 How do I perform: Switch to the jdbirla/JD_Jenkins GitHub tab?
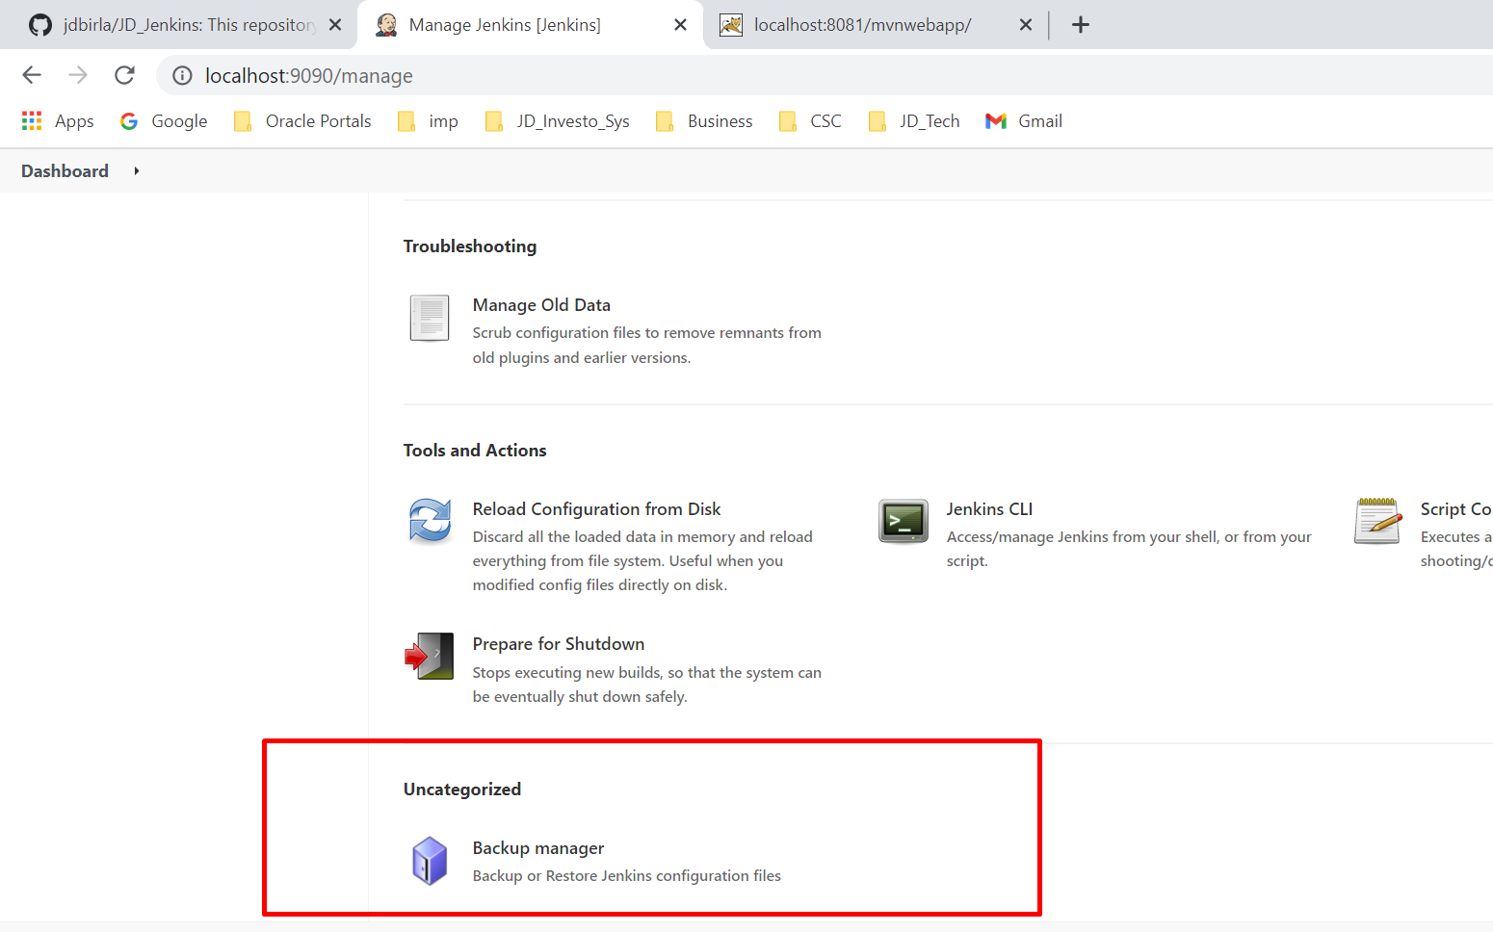click(x=178, y=25)
